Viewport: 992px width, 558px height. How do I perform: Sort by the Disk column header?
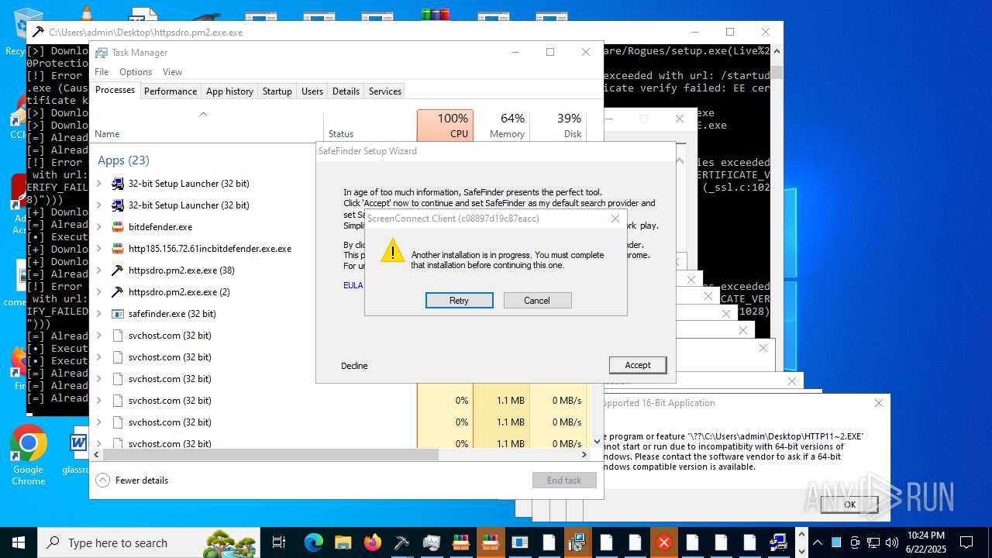click(558, 126)
